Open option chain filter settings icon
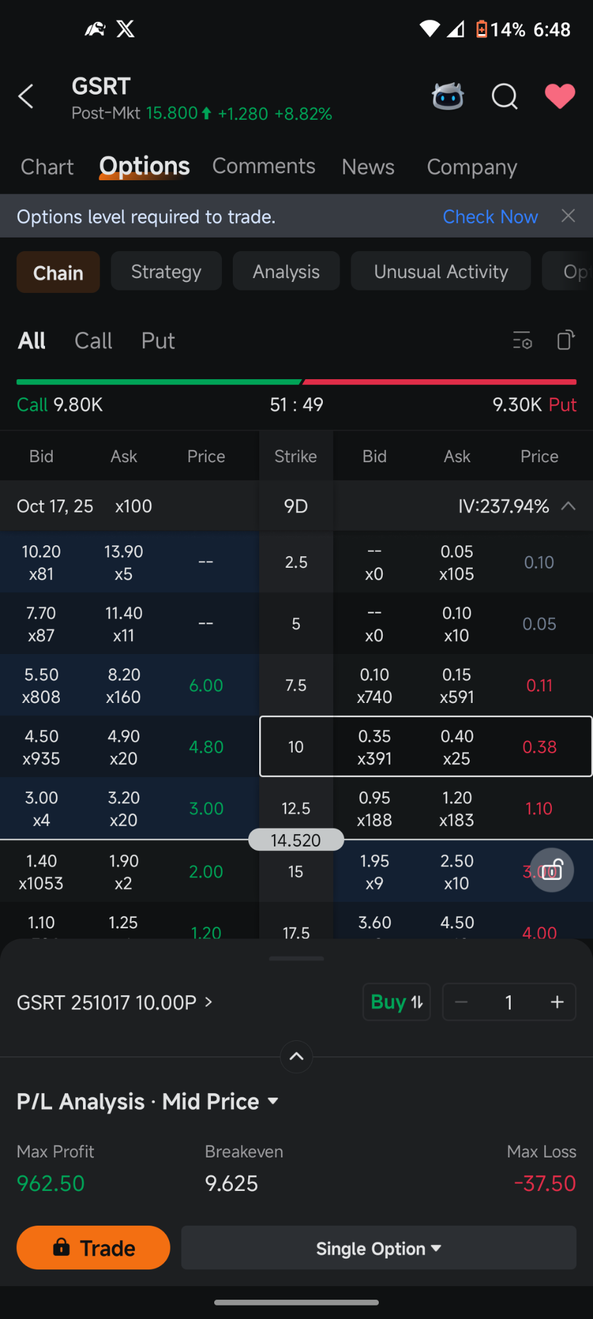The height and width of the screenshot is (1319, 593). [522, 340]
